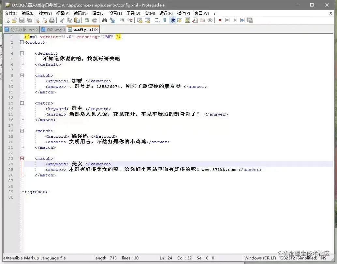Click the Playback macro icon
The image size is (337, 264).
coord(235,20)
